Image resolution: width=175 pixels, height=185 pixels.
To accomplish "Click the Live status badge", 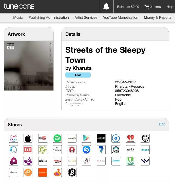I will coord(78,75).
